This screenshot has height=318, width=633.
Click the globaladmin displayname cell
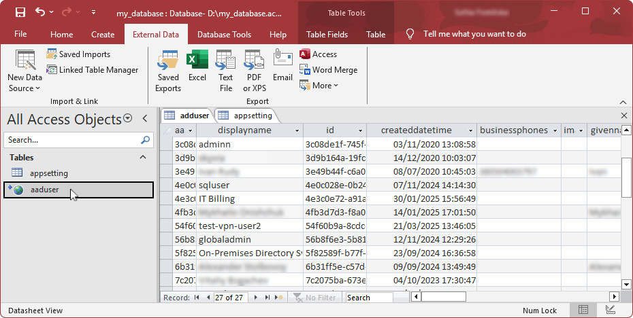[x=250, y=239]
